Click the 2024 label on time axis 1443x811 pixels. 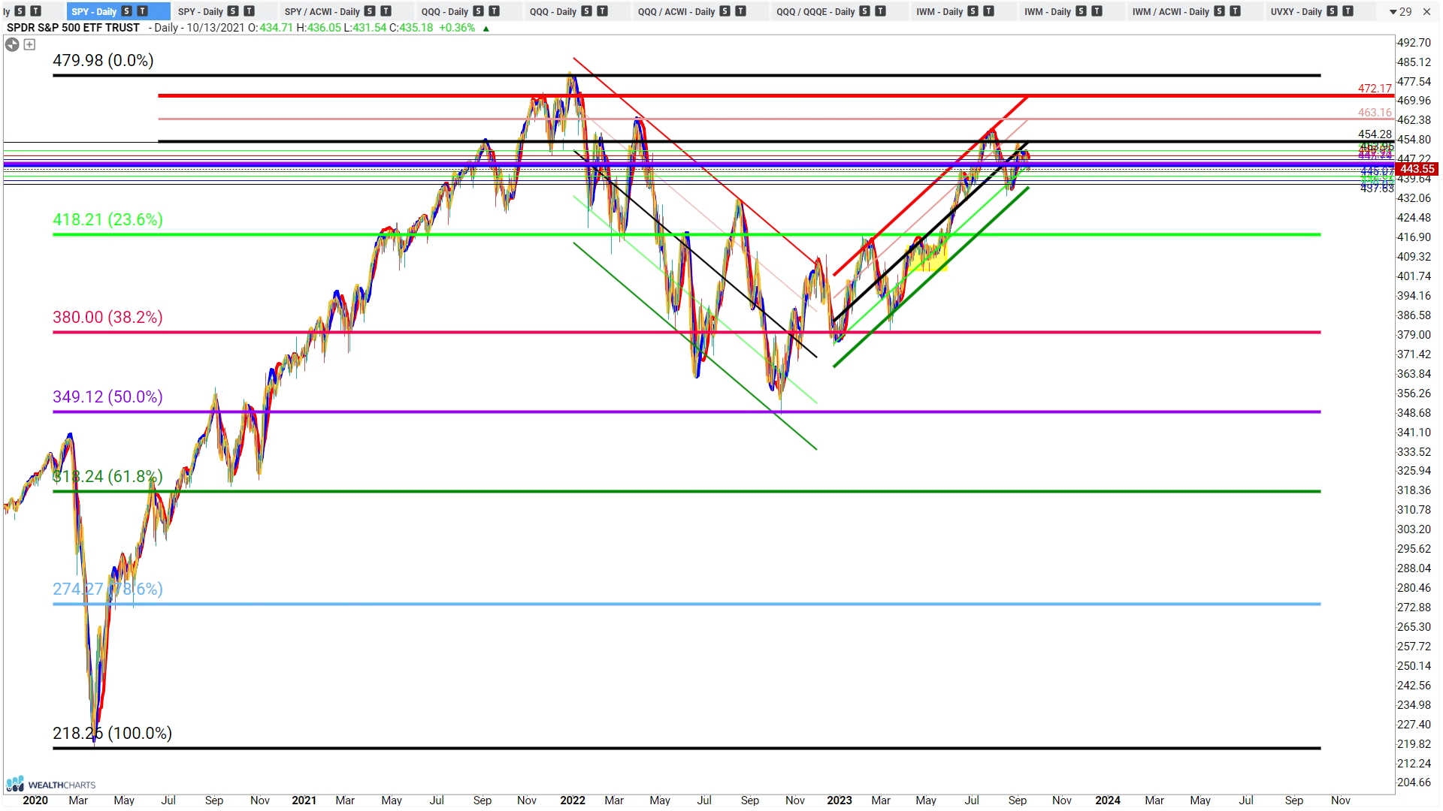point(1107,800)
